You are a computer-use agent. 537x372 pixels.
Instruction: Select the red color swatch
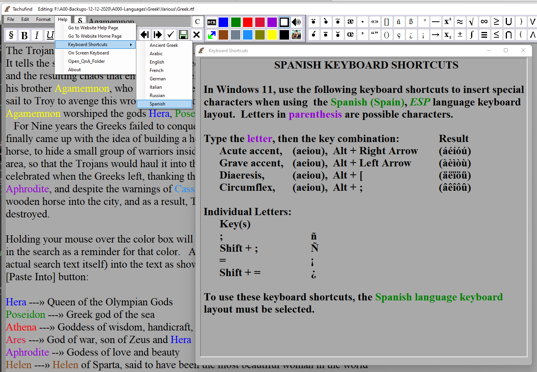(248, 22)
